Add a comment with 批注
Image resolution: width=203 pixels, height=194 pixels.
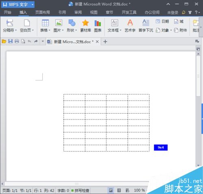pyautogui.click(x=196, y=26)
